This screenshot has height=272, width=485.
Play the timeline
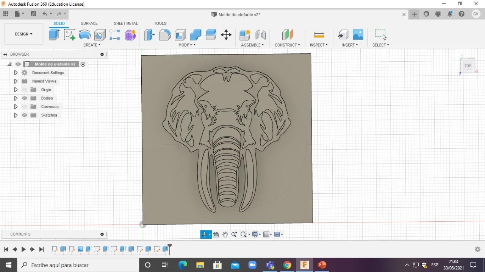tap(23, 249)
